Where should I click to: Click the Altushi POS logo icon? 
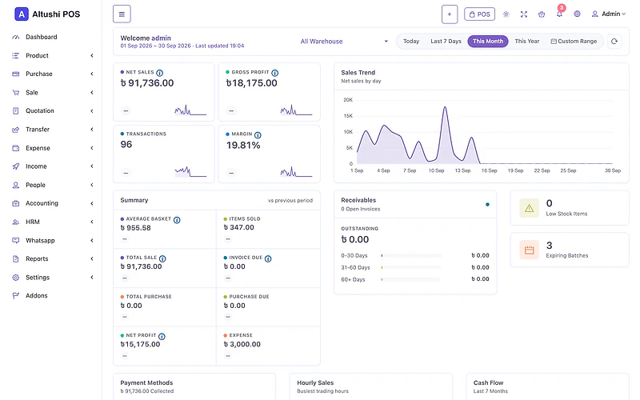22,14
